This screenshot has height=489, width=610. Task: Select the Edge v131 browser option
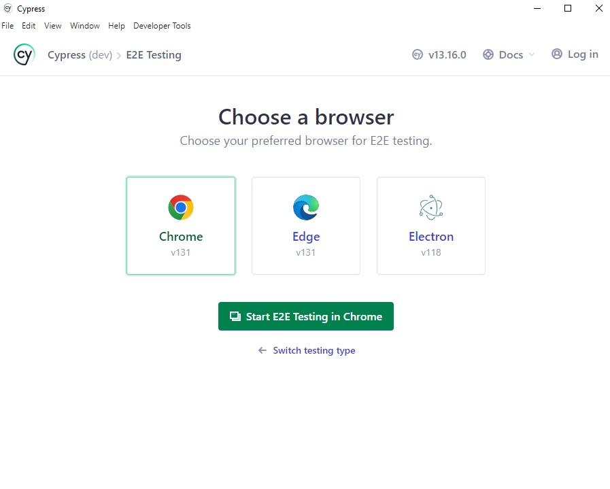[x=306, y=226]
